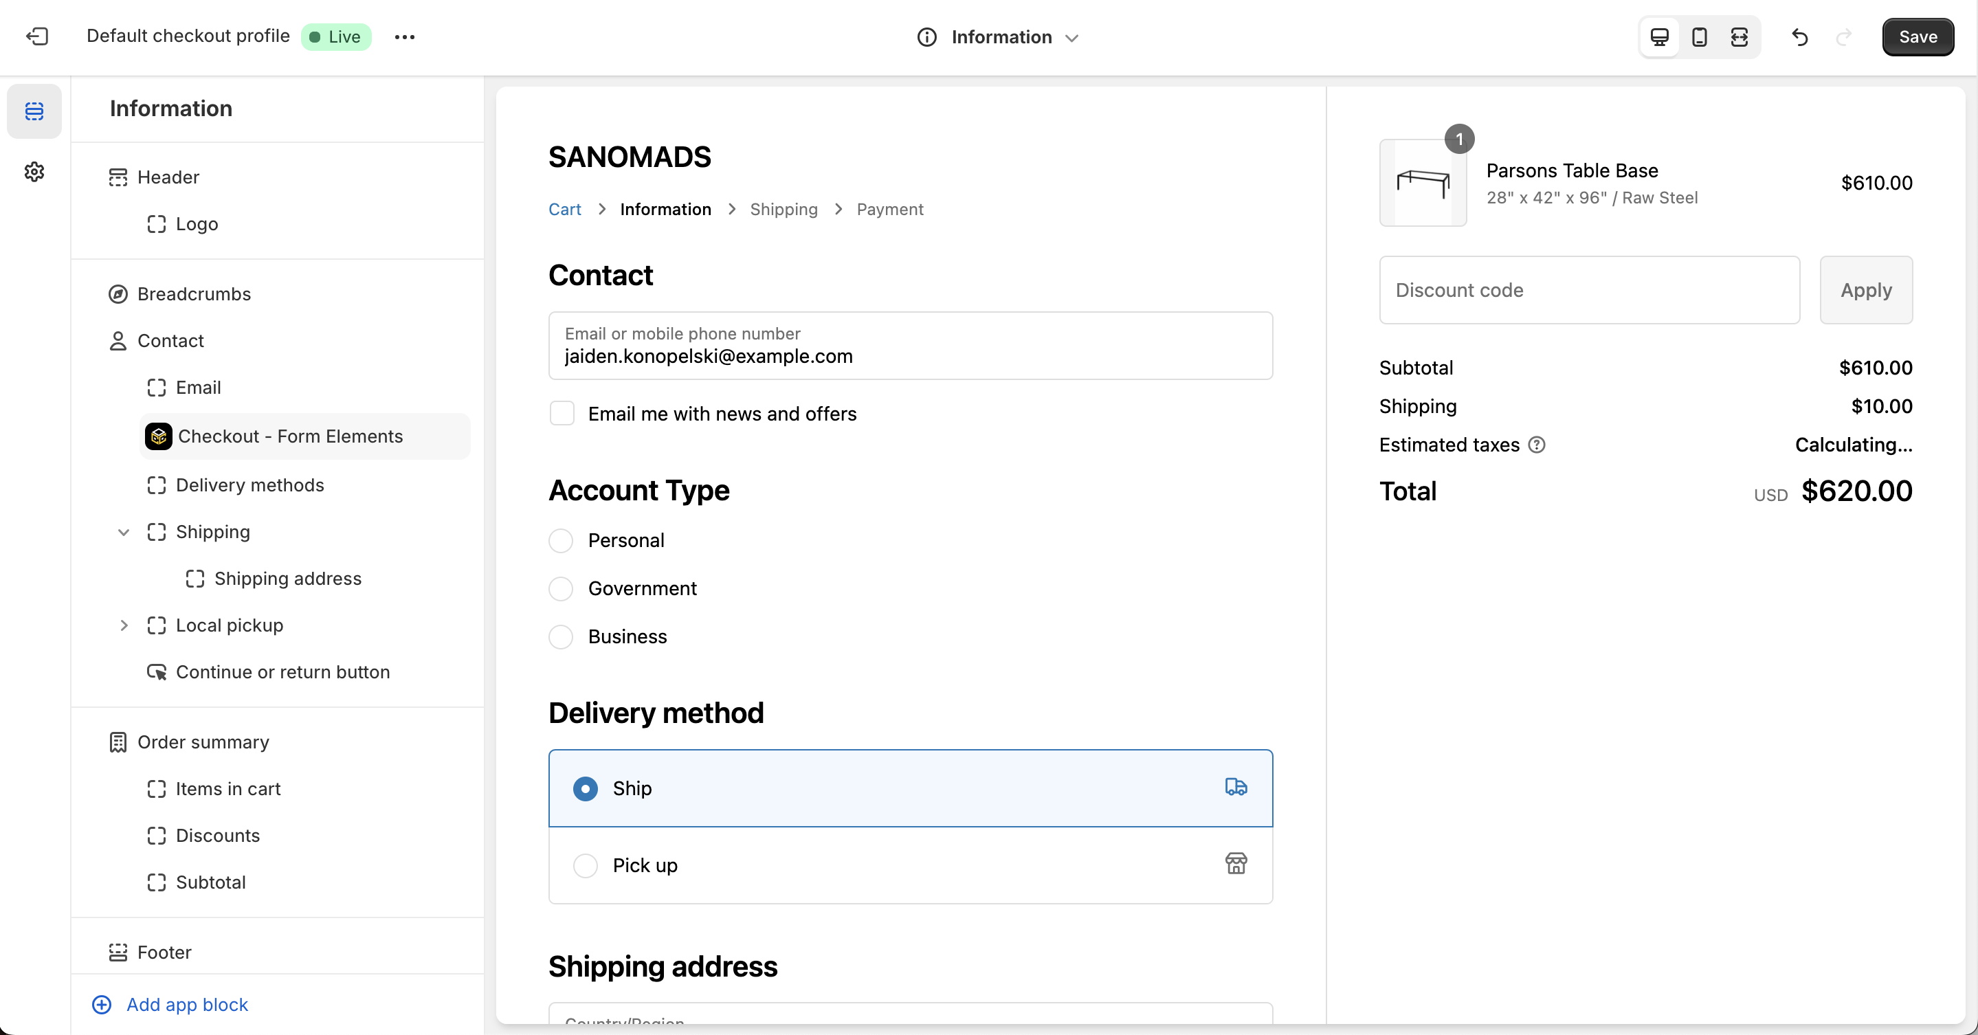
Task: Click the estimated taxes help icon
Action: [1537, 445]
